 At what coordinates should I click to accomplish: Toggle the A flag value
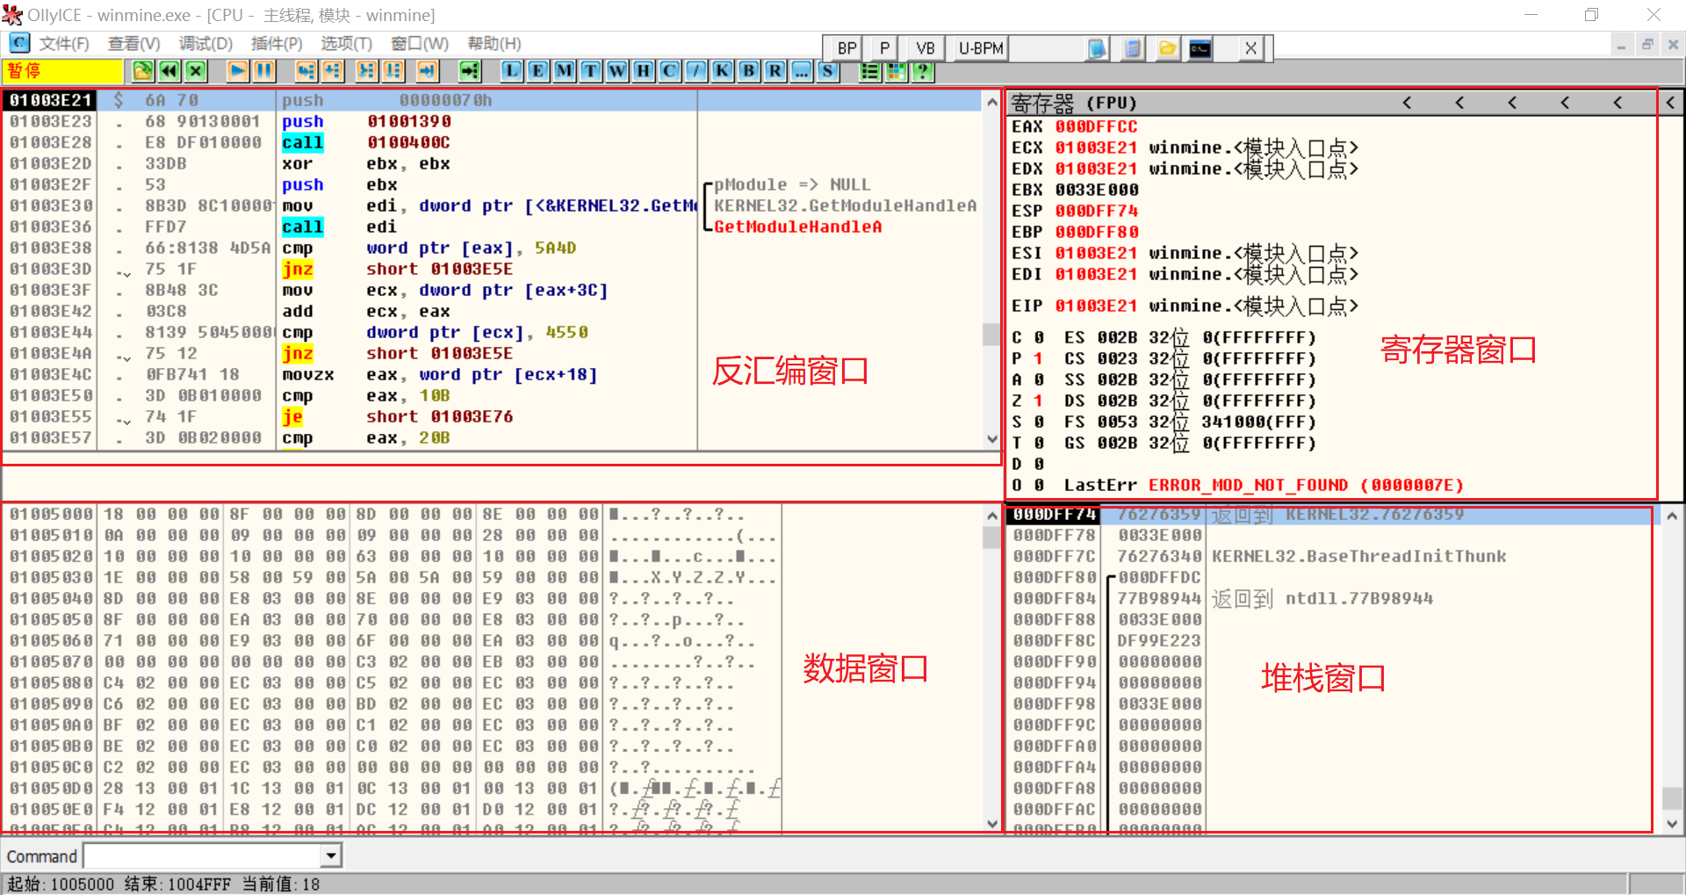click(x=1038, y=379)
